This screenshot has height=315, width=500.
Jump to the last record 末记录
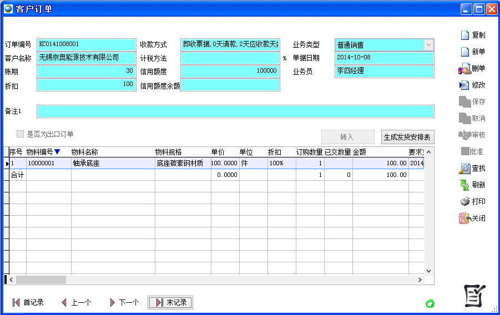pos(170,302)
